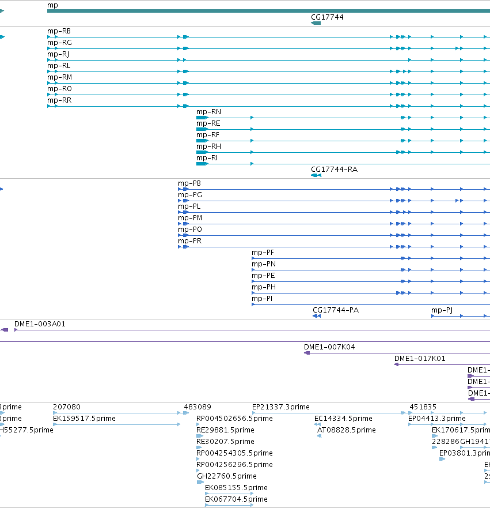Image resolution: width=490 pixels, height=508 pixels.
Task: Select the DME1-007K04 clone label
Action: coord(329,347)
